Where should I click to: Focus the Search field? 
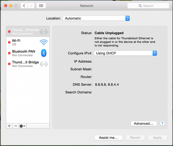(x=148, y=6)
